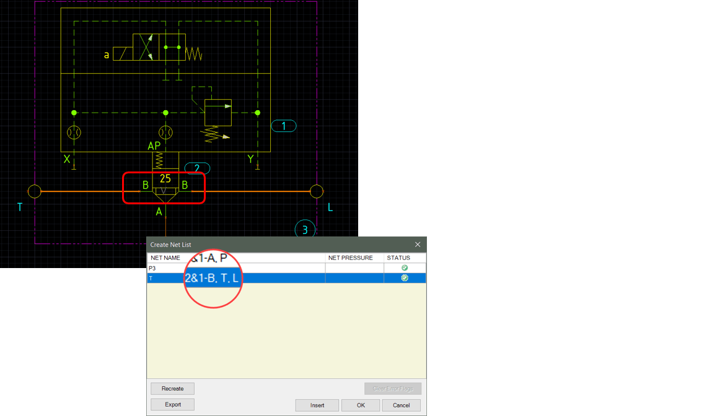Click balloon callout 2 near port AP
Image resolution: width=725 pixels, height=416 pixels.
pos(197,167)
